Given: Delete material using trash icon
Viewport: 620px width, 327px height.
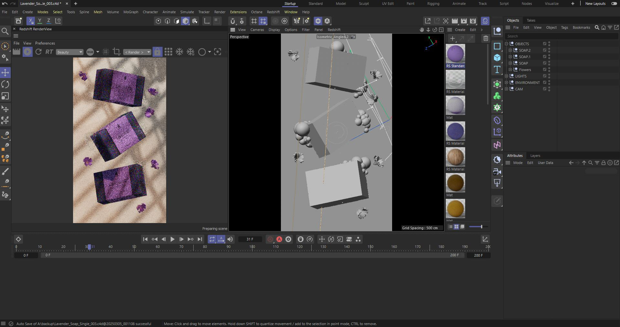Looking at the screenshot, I should pyautogui.click(x=486, y=38).
